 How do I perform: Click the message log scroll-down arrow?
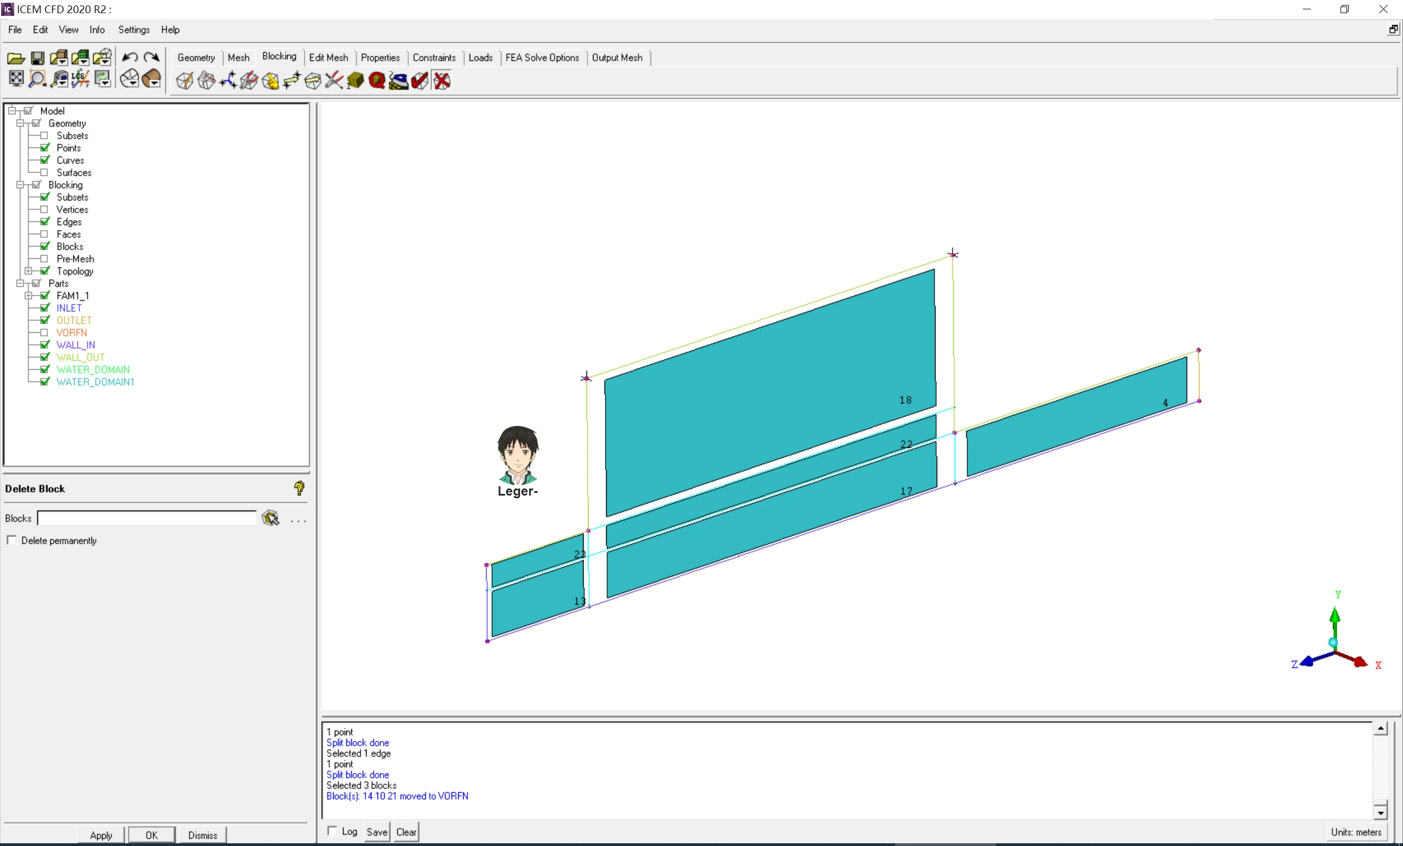(1381, 813)
